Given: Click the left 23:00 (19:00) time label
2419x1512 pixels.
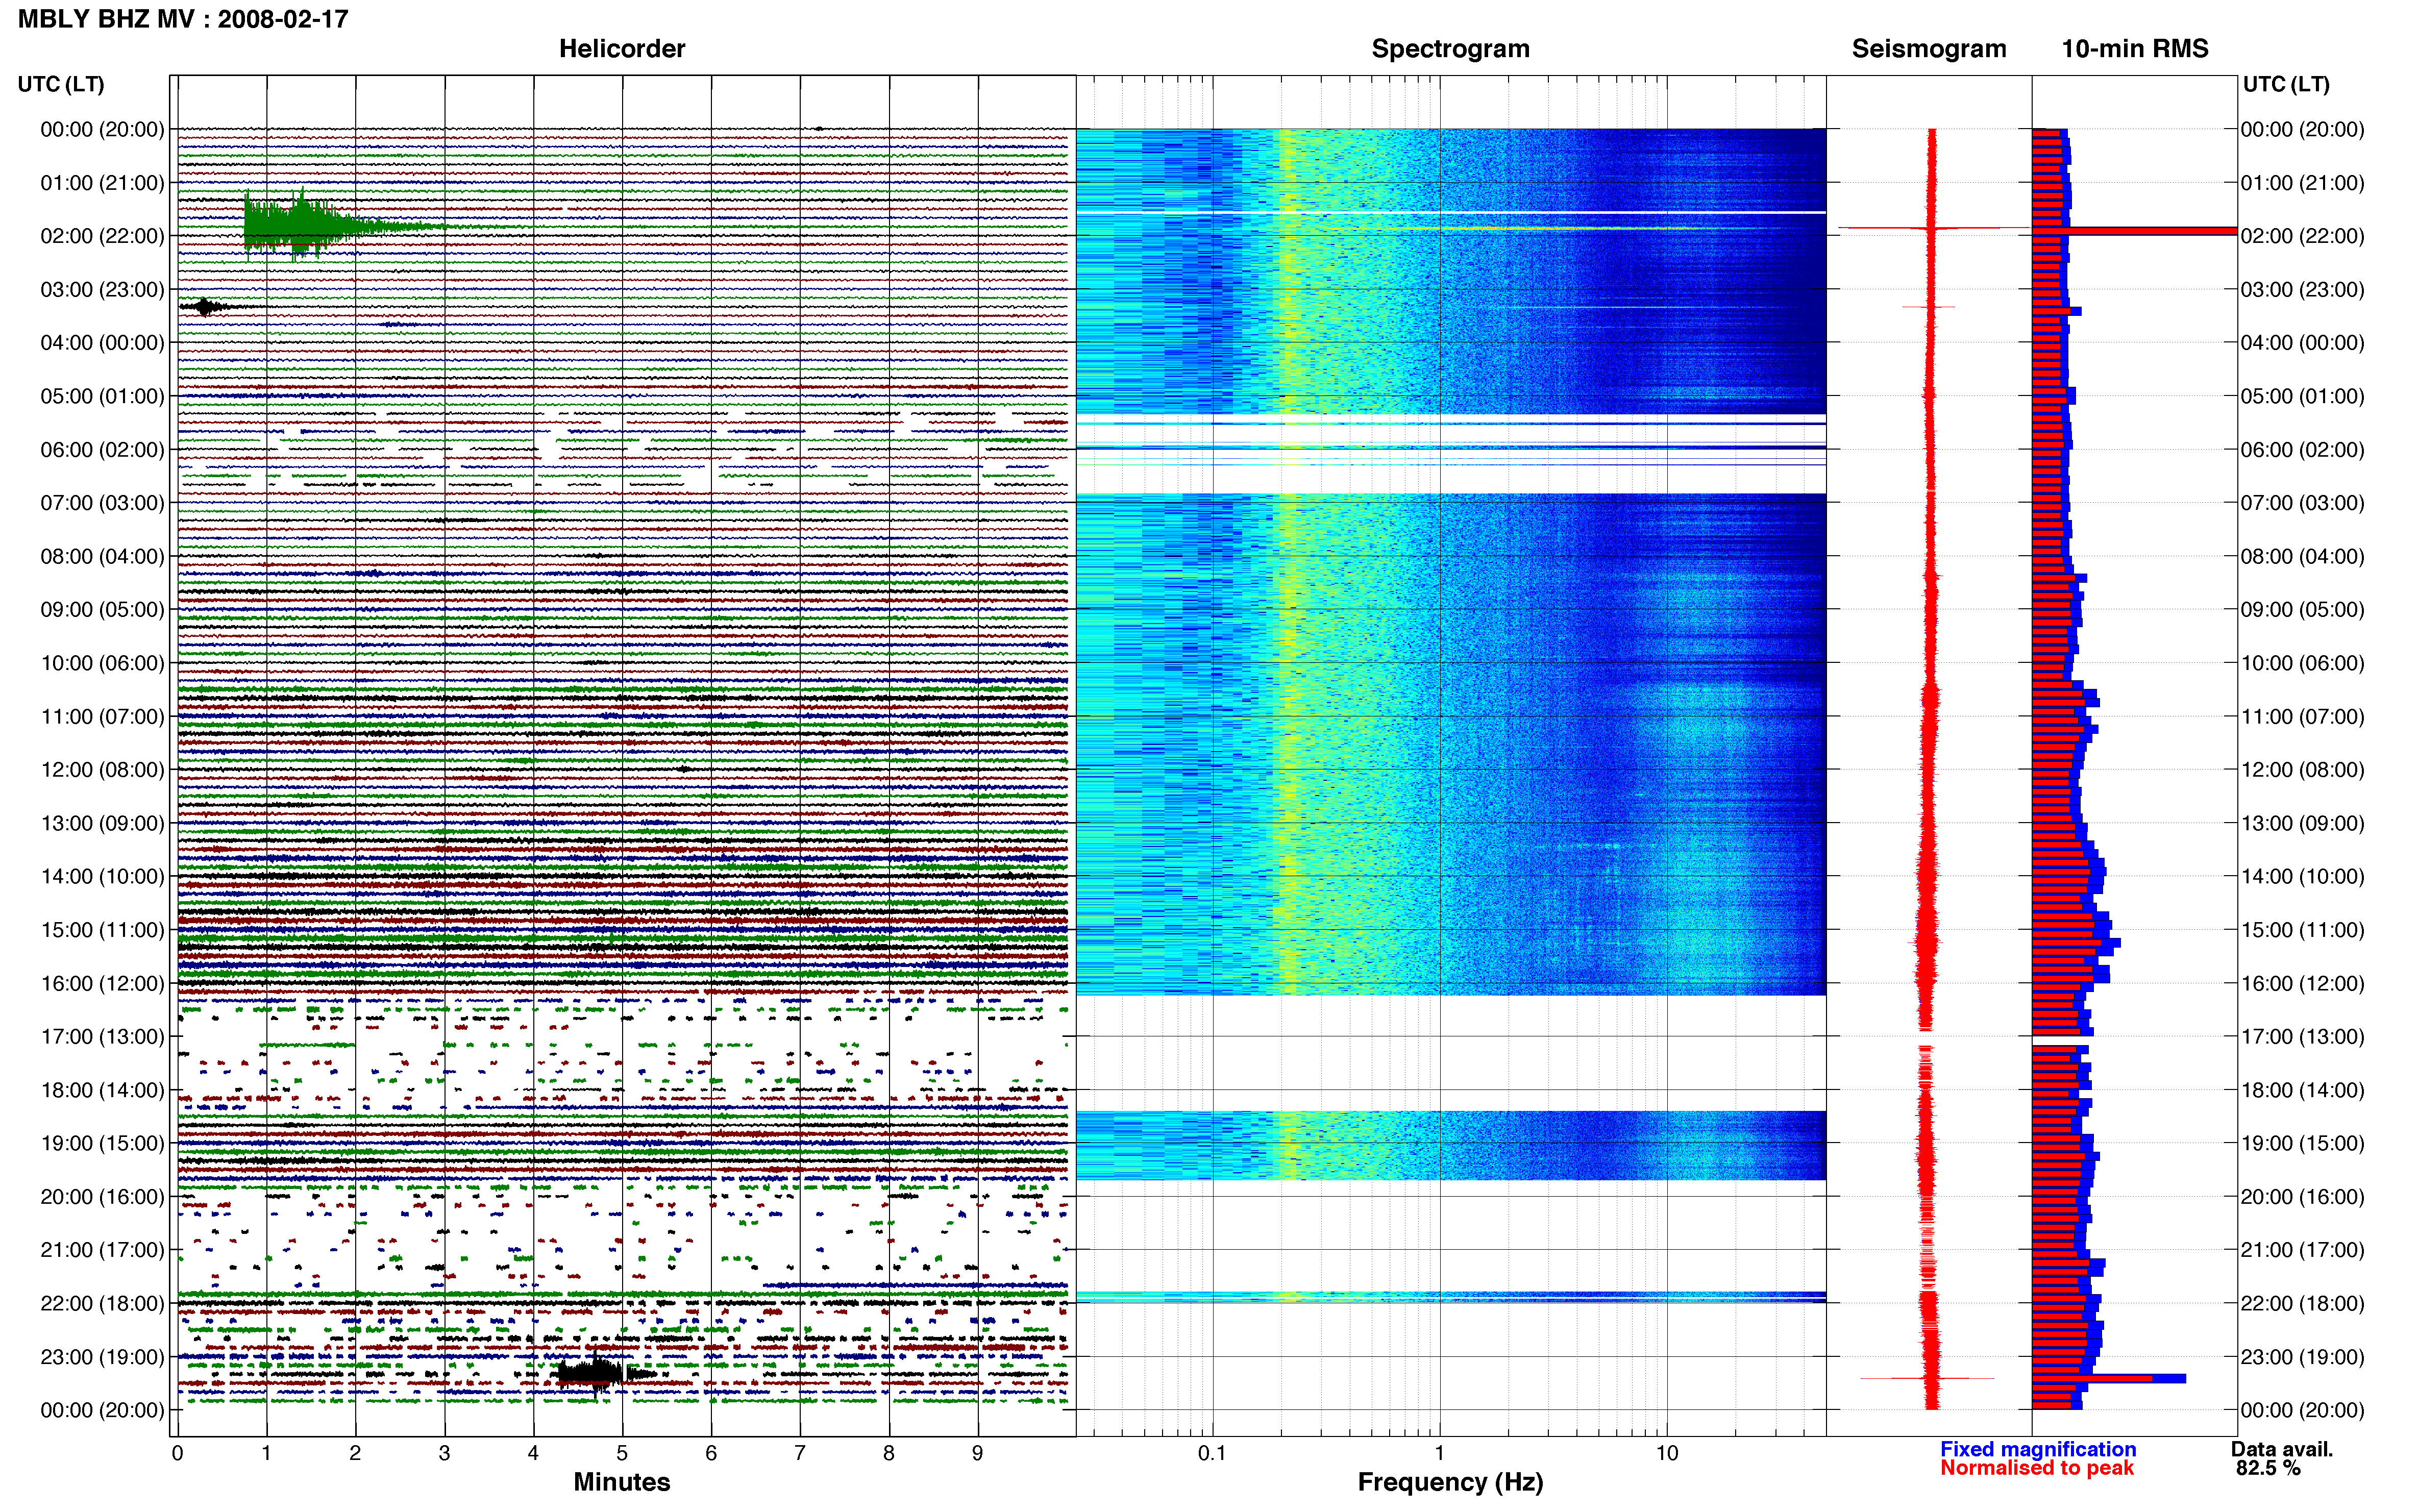Looking at the screenshot, I should 102,1357.
